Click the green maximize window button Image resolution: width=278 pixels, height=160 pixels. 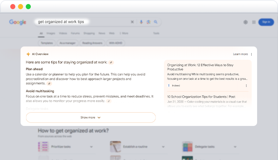click(x=28, y=7)
